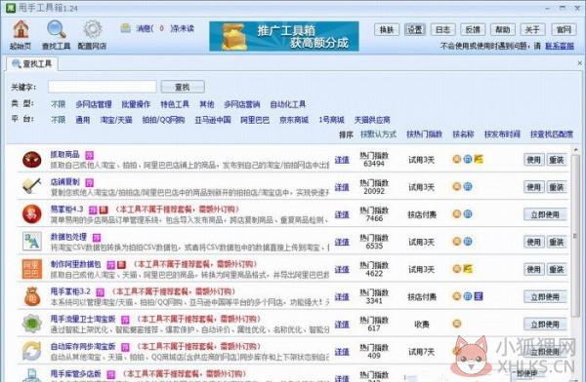Open the 帮助 help button
This screenshot has width=586, height=382.
pyautogui.click(x=503, y=29)
